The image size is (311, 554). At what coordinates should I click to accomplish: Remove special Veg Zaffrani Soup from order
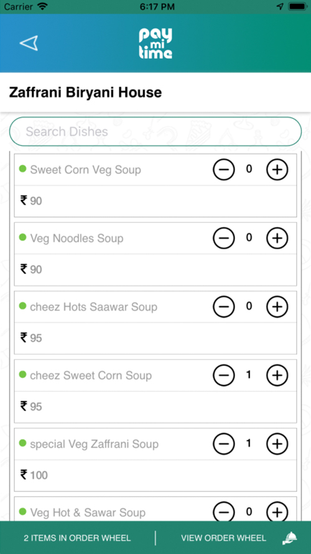[223, 444]
